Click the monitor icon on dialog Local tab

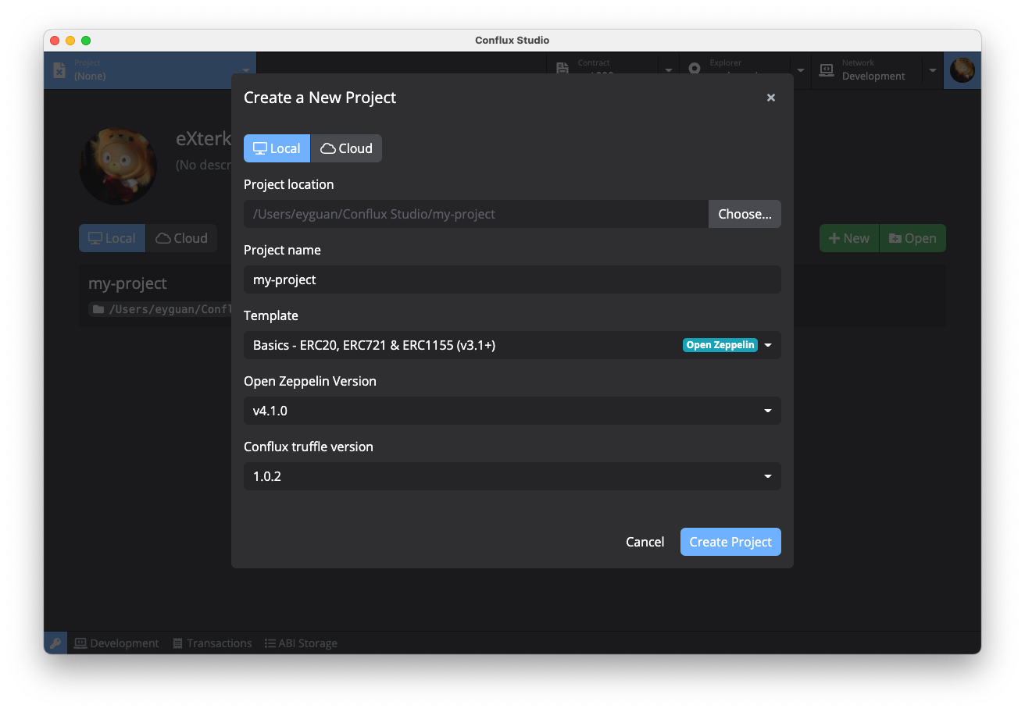[260, 148]
